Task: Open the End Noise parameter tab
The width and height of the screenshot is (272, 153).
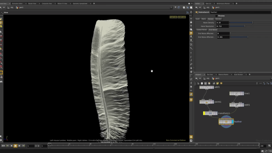Action: [x=213, y=30]
